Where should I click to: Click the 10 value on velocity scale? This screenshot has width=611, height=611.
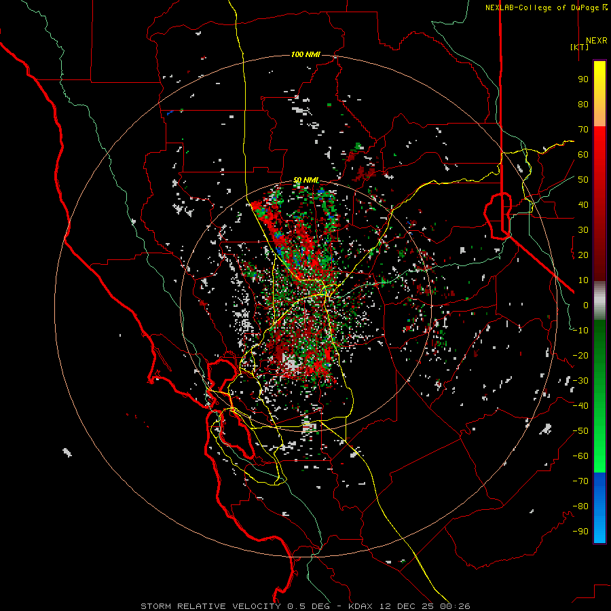(583, 280)
